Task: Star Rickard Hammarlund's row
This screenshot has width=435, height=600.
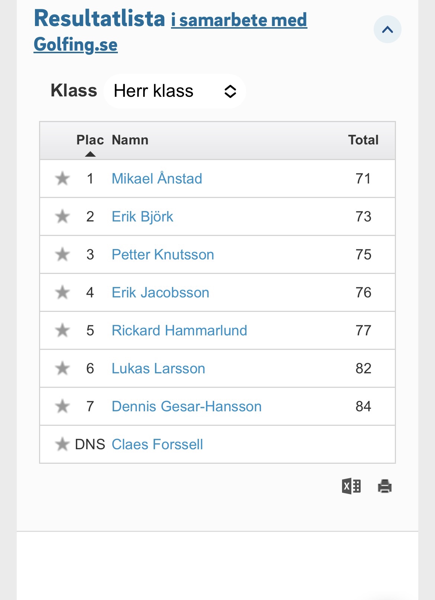Action: tap(62, 331)
